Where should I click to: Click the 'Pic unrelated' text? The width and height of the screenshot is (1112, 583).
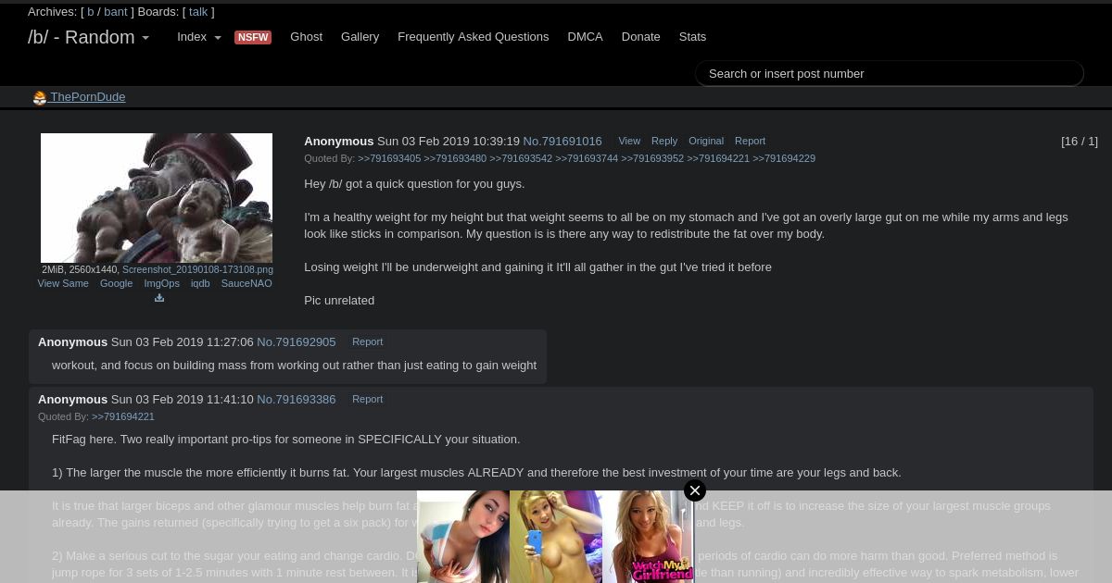[x=339, y=301]
